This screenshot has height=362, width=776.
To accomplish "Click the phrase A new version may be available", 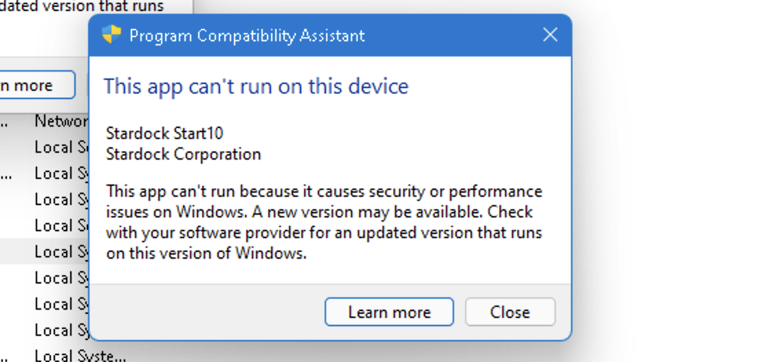I will (x=367, y=212).
